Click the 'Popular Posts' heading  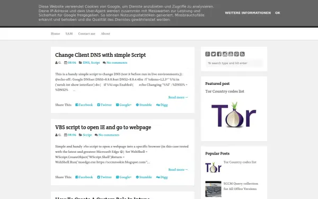(217, 153)
